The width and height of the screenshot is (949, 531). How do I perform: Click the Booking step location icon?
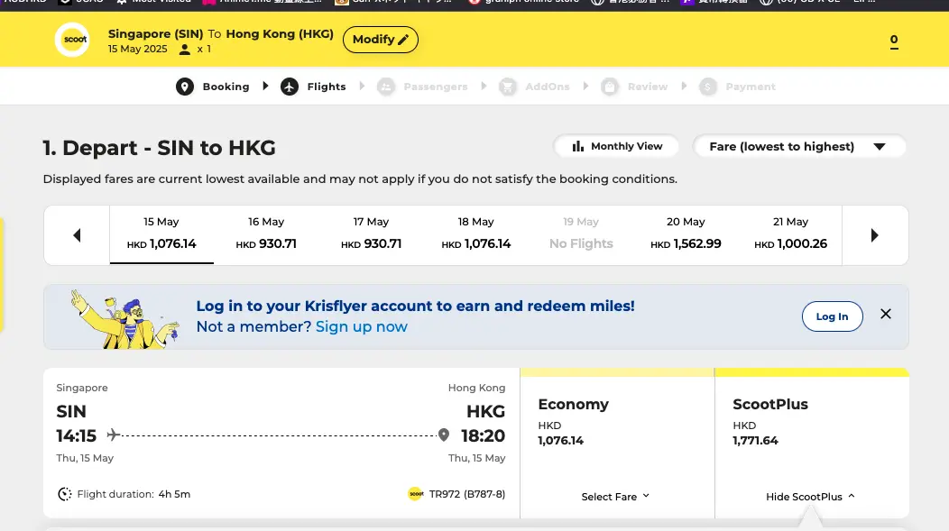[185, 87]
